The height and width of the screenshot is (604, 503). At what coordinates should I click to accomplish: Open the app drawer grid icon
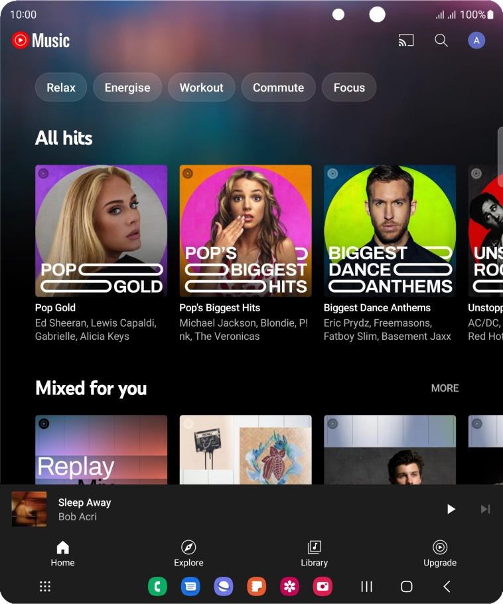click(45, 586)
